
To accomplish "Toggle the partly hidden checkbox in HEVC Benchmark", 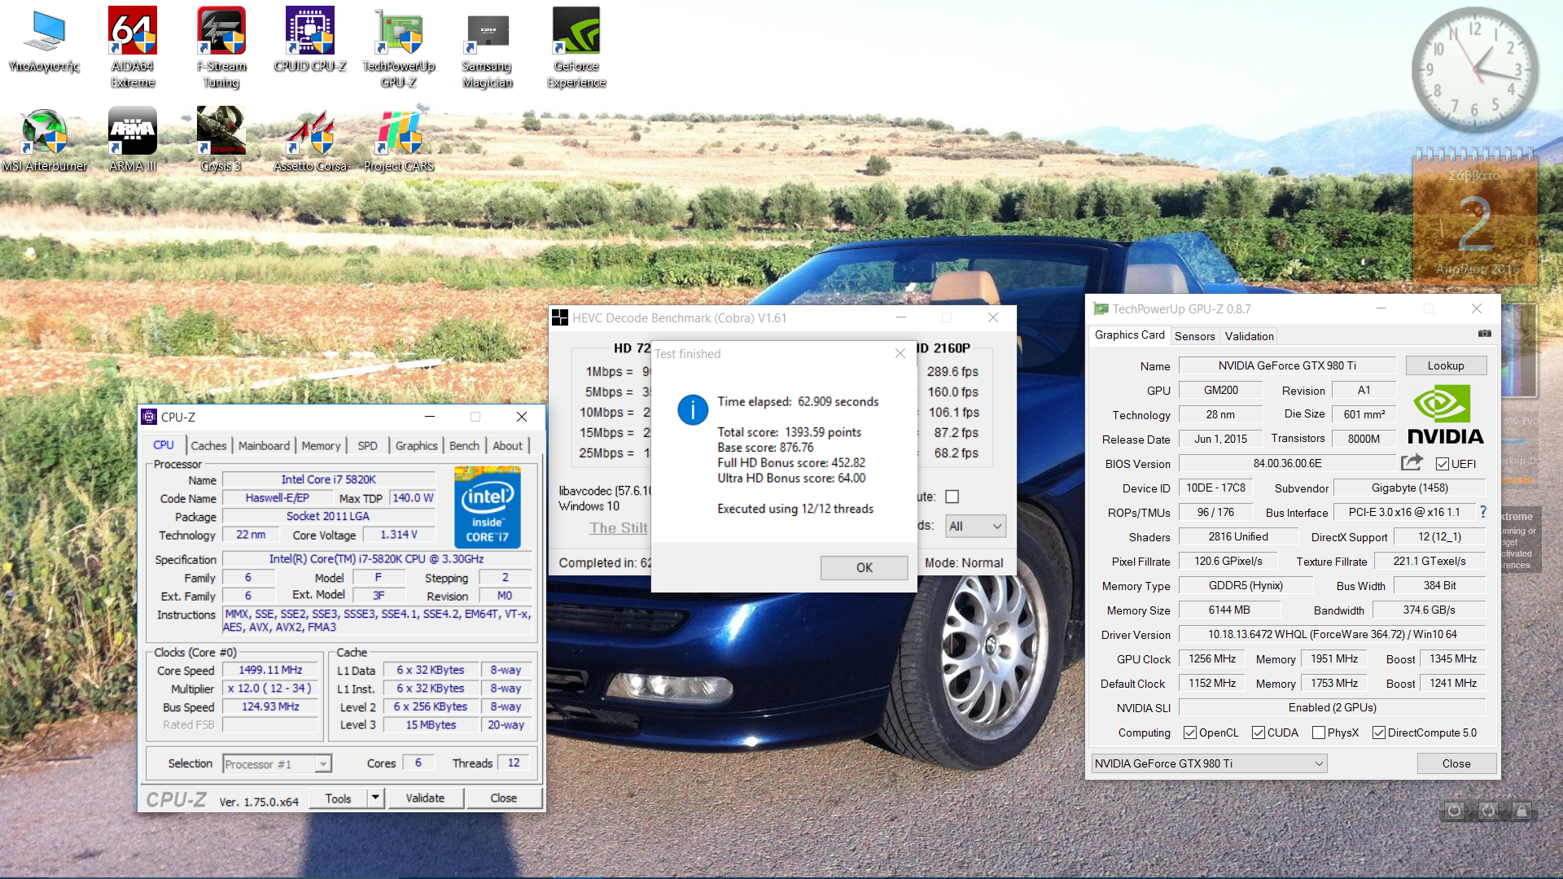I will coord(952,496).
